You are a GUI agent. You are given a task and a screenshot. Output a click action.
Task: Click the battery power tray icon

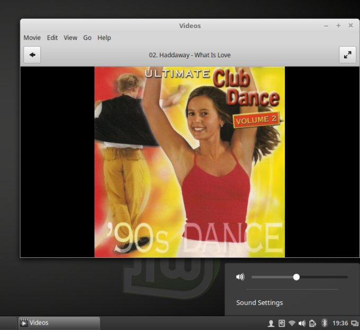[x=312, y=323]
